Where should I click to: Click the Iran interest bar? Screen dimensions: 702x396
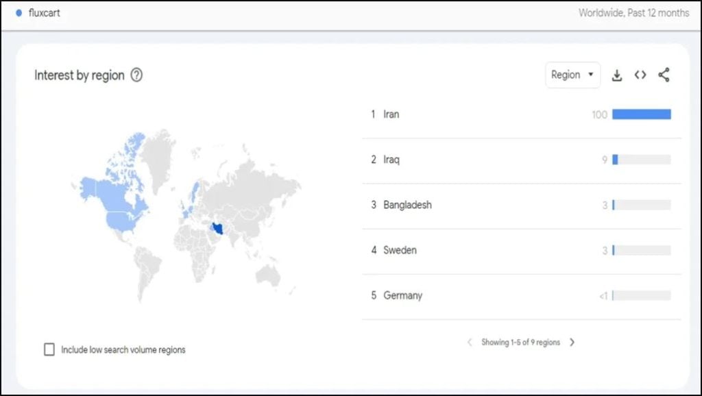pos(641,114)
